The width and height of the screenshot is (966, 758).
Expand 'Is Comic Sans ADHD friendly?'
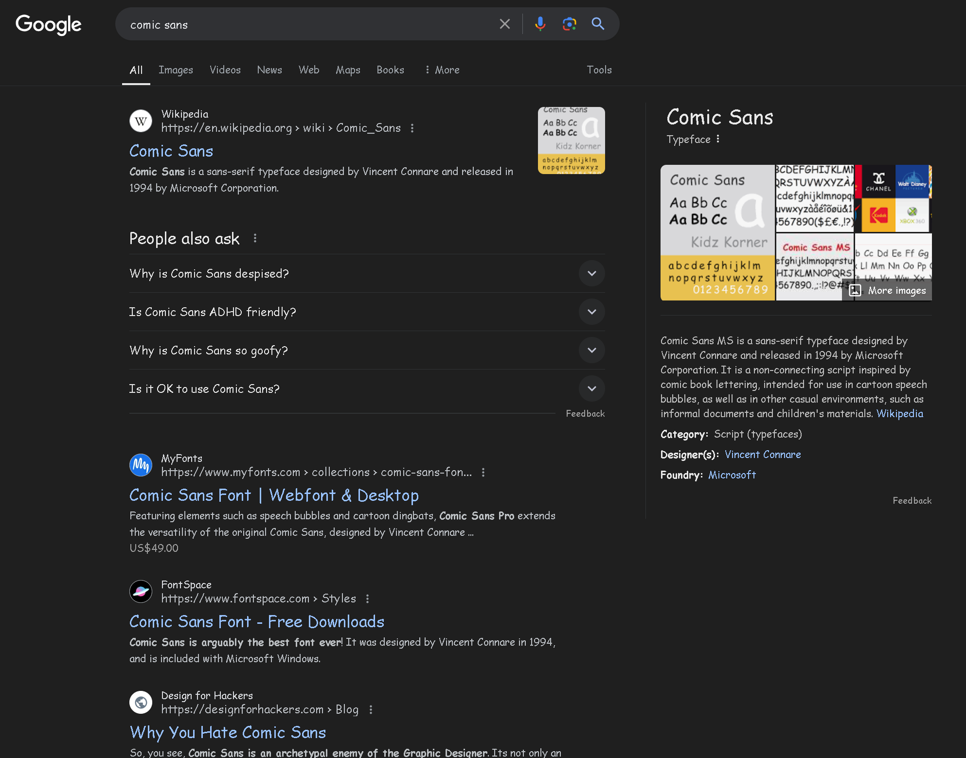tap(367, 312)
